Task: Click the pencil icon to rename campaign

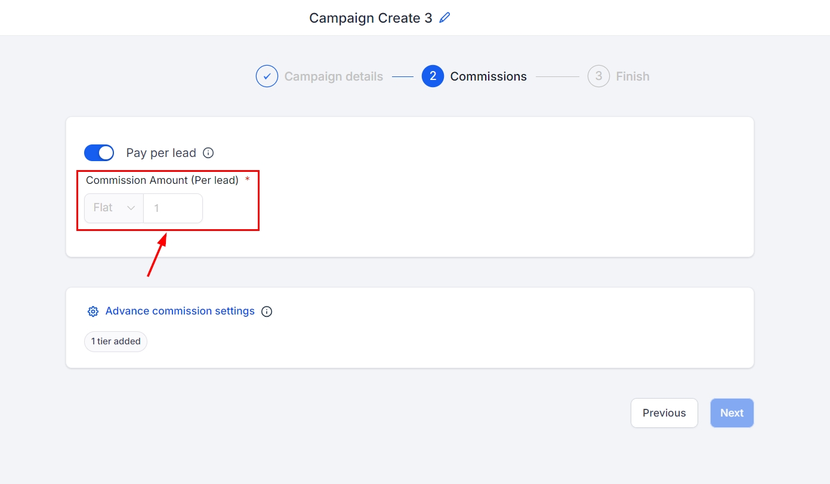Action: (x=445, y=18)
